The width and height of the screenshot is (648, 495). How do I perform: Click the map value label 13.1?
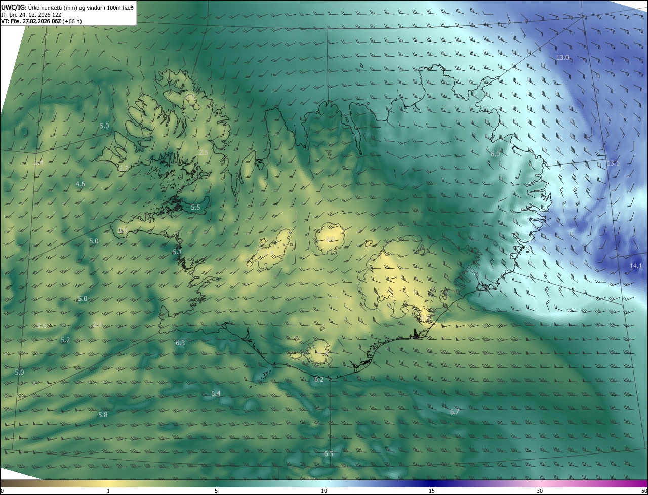613,163
